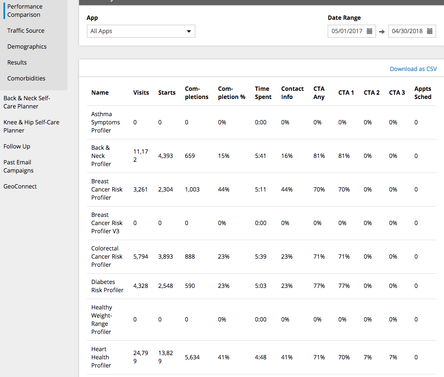Open Performance Comparison in sidebar

[25, 10]
